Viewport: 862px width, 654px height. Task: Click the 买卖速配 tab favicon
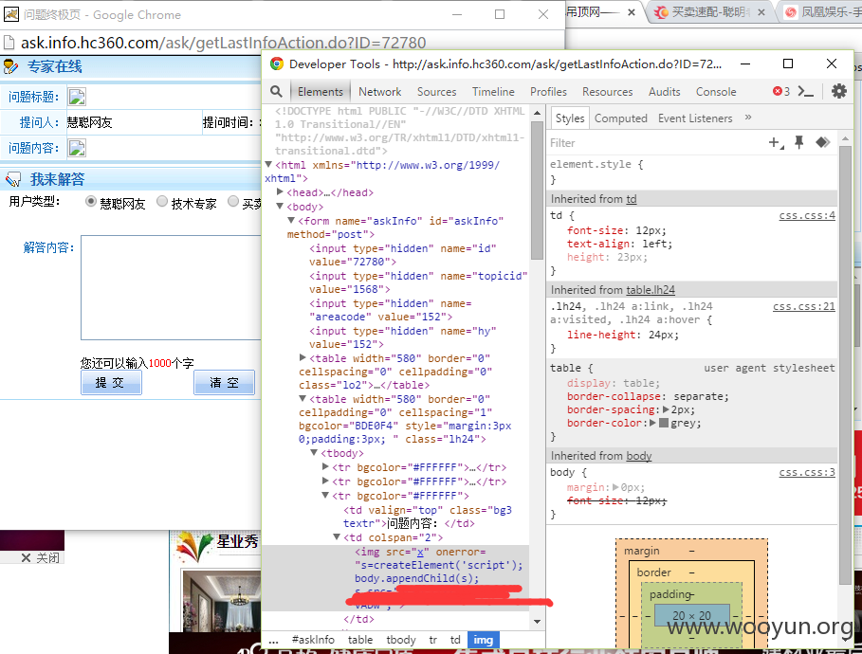[661, 12]
